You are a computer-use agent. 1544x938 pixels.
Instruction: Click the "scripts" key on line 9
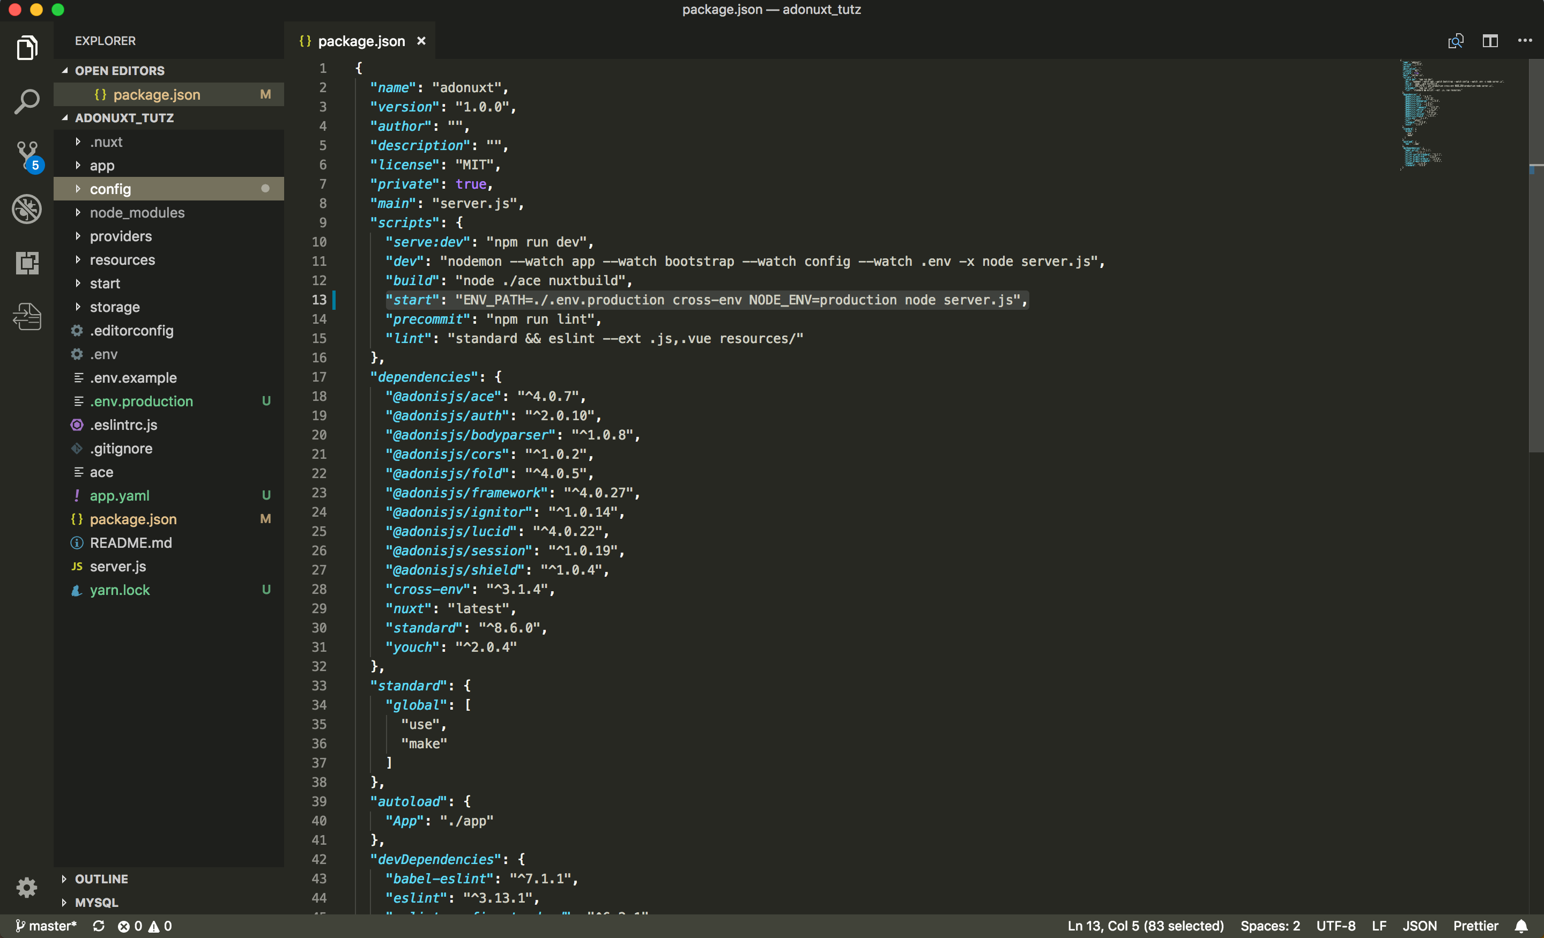tap(405, 223)
